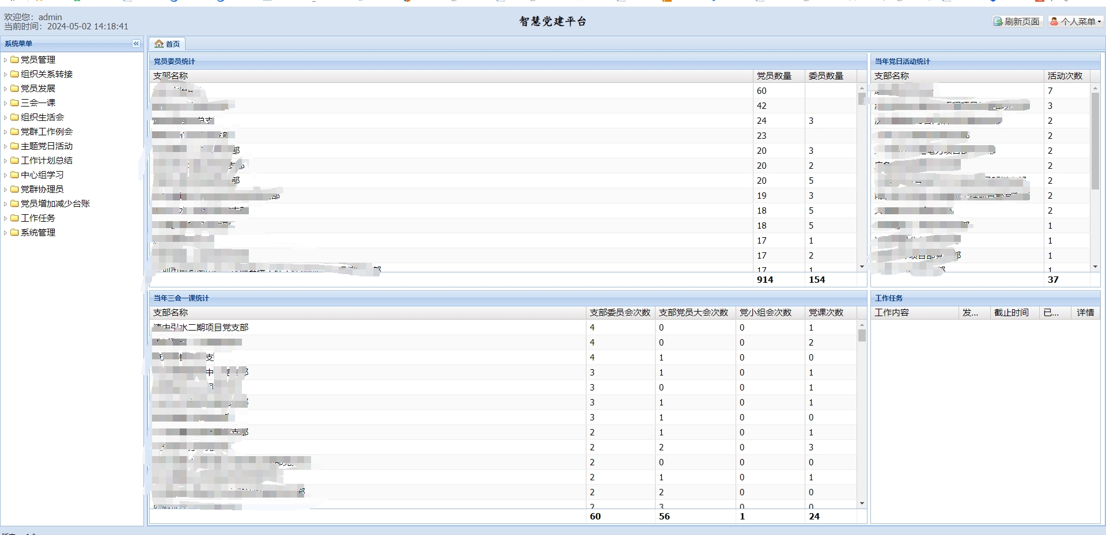Click scrollbar thumb in 当年三会一课统计 grid
Image resolution: width=1106 pixels, height=535 pixels.
(x=862, y=335)
